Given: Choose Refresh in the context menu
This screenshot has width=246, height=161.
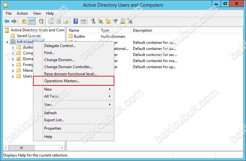Looking at the screenshot, I should pos(74,113).
